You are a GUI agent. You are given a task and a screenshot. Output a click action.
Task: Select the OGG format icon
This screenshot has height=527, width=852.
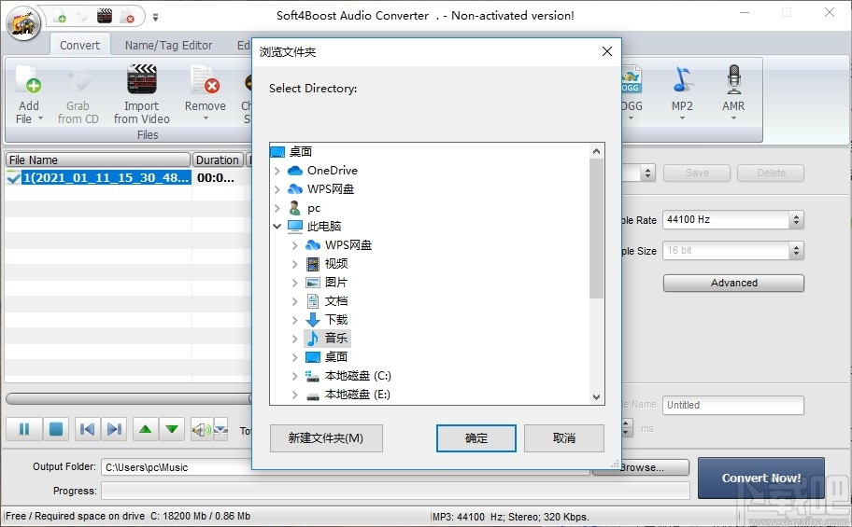click(x=631, y=79)
